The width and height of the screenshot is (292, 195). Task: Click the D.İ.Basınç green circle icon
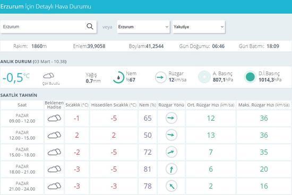250,77
